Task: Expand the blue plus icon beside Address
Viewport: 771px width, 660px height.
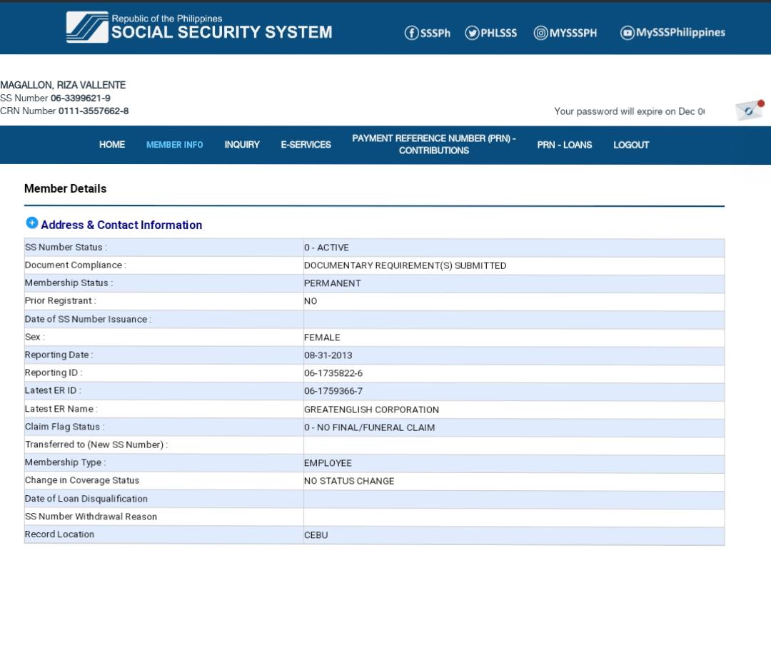Action: pyautogui.click(x=31, y=223)
